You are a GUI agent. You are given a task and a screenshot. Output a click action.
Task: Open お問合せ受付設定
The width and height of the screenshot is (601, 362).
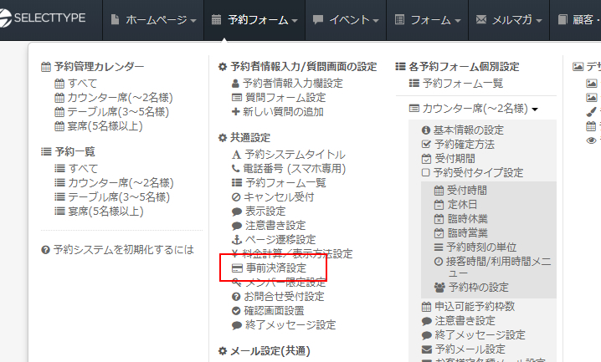pyautogui.click(x=278, y=297)
